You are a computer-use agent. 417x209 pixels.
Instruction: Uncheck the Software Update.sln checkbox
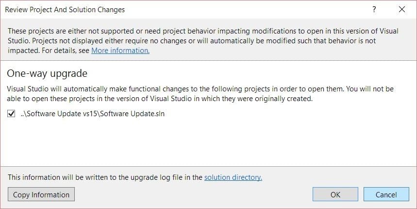[x=11, y=114]
